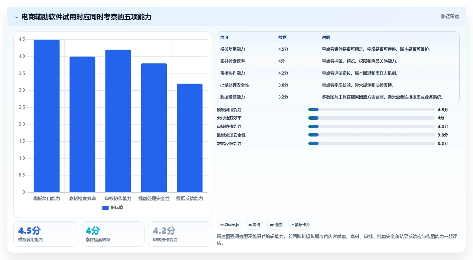Image resolution: width=473 pixels, height=260 pixels.
Task: Select the 数据反馈能力 cell in the table
Action: (233, 97)
